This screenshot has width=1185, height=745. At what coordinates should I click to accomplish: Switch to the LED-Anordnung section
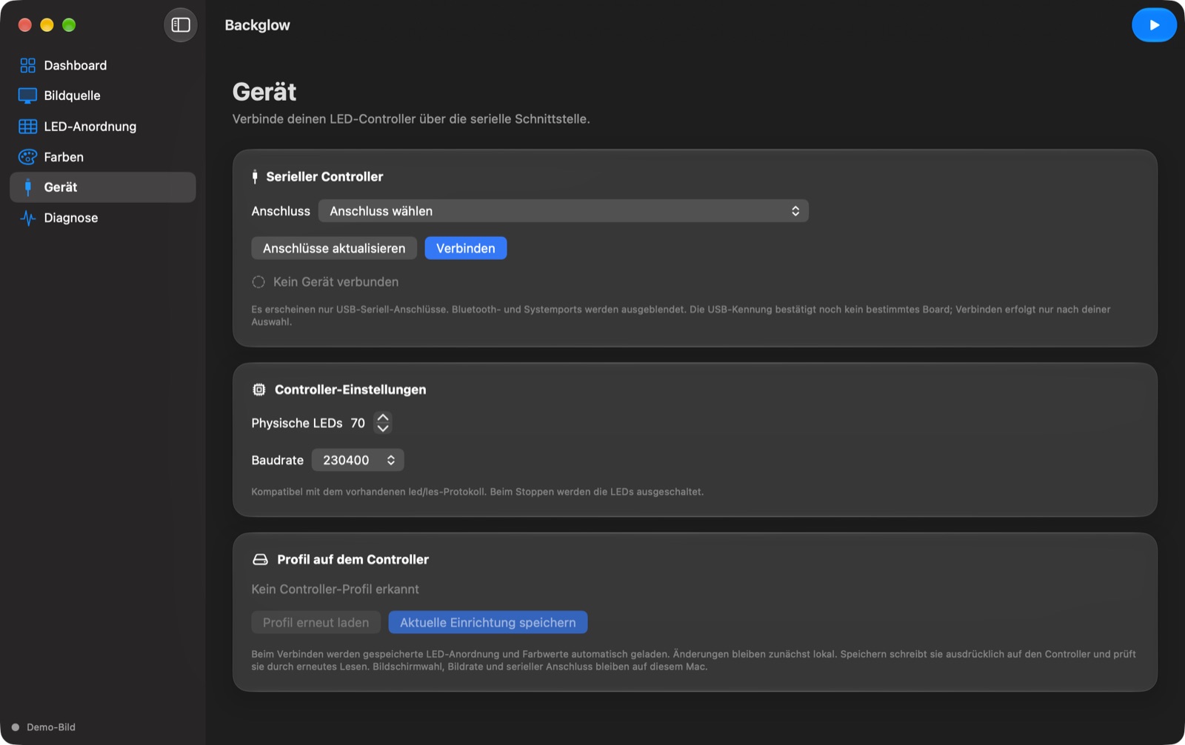pyautogui.click(x=103, y=127)
